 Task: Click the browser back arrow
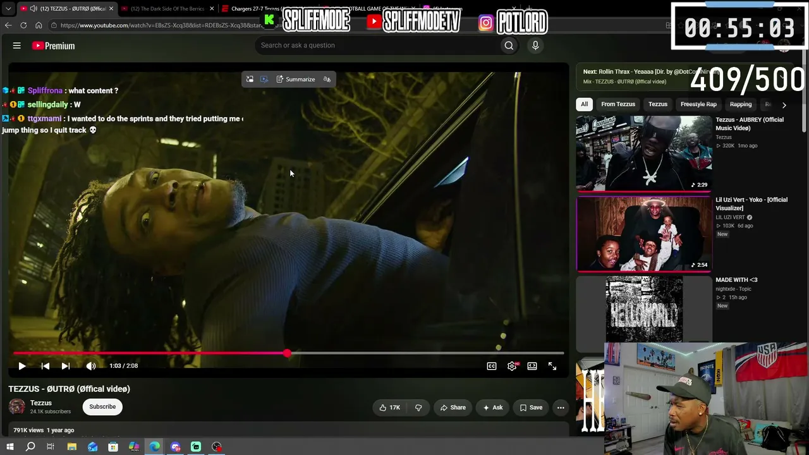pyautogui.click(x=8, y=25)
